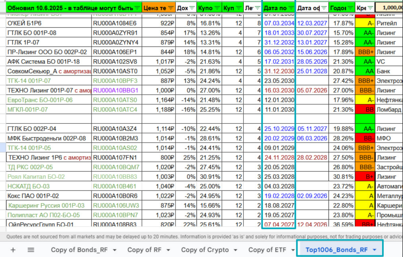Image resolution: width=403 pixels, height=257 pixels.
Task: Select cell 'ГТЛК БО 002Р-04'
Action: pos(49,128)
